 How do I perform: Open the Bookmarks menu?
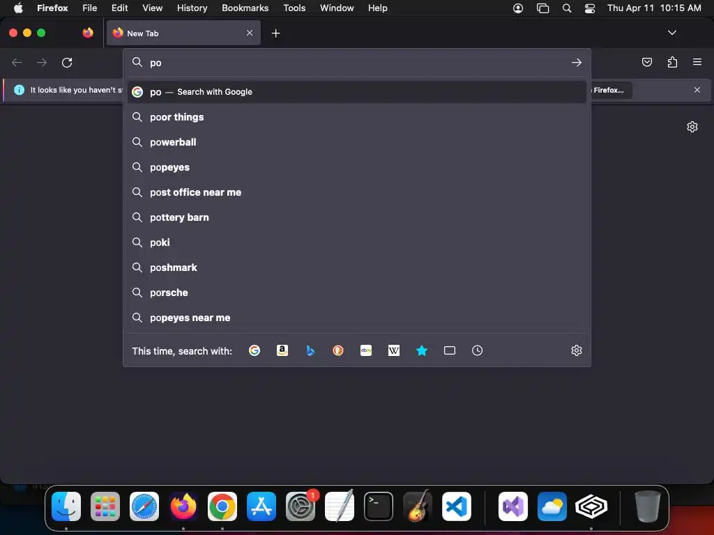click(245, 8)
